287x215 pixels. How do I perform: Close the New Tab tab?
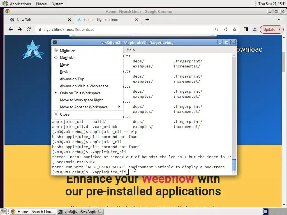[x=70, y=20]
